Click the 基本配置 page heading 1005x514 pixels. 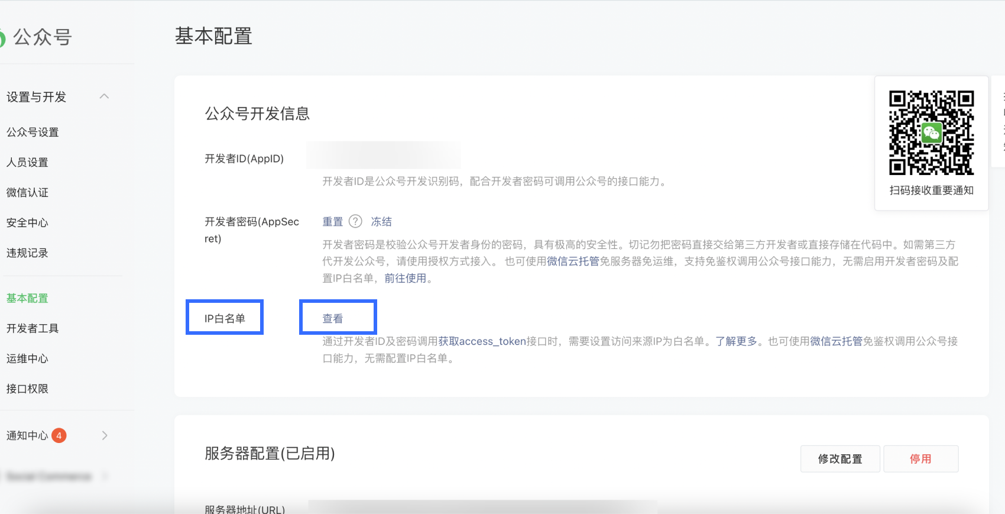tap(213, 36)
